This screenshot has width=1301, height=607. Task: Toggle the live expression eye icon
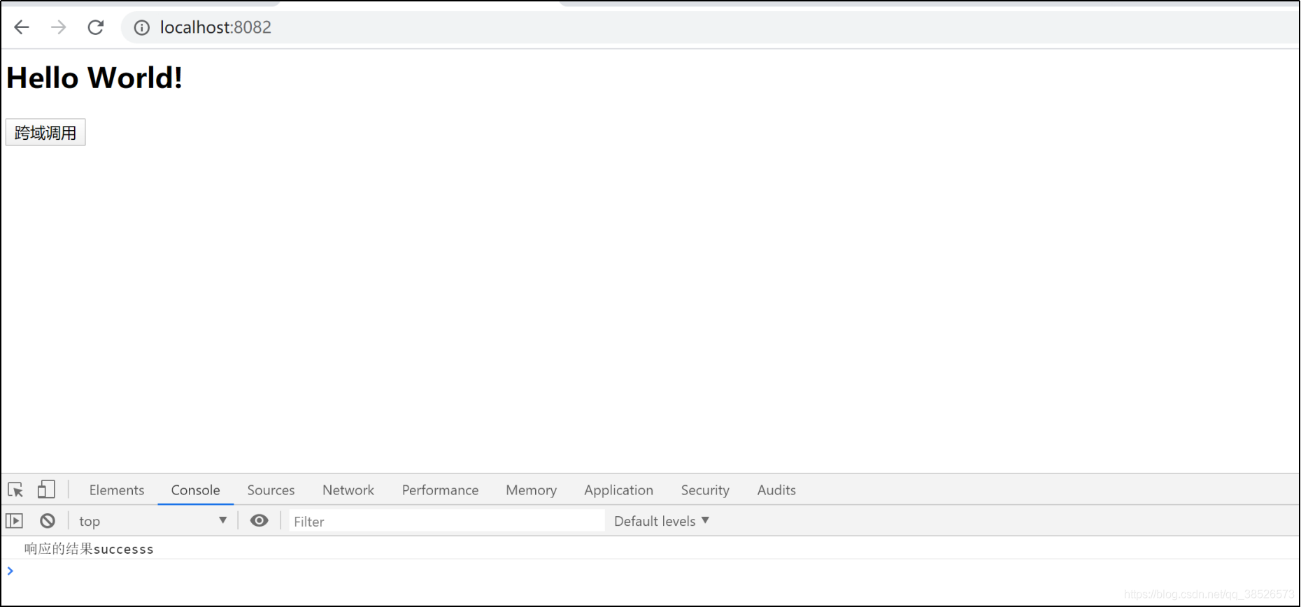click(x=260, y=520)
